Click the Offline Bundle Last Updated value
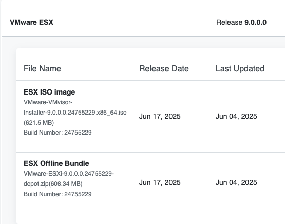The width and height of the screenshot is (285, 224). (x=236, y=182)
